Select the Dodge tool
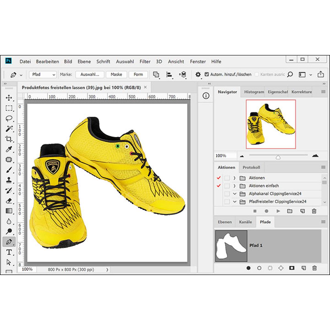Screen dimensions: 330x330 [9, 232]
